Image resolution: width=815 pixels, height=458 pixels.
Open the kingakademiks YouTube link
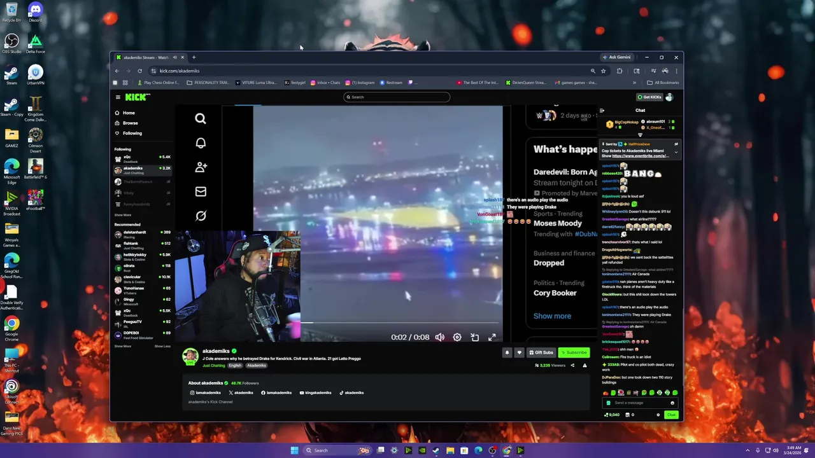(x=315, y=392)
